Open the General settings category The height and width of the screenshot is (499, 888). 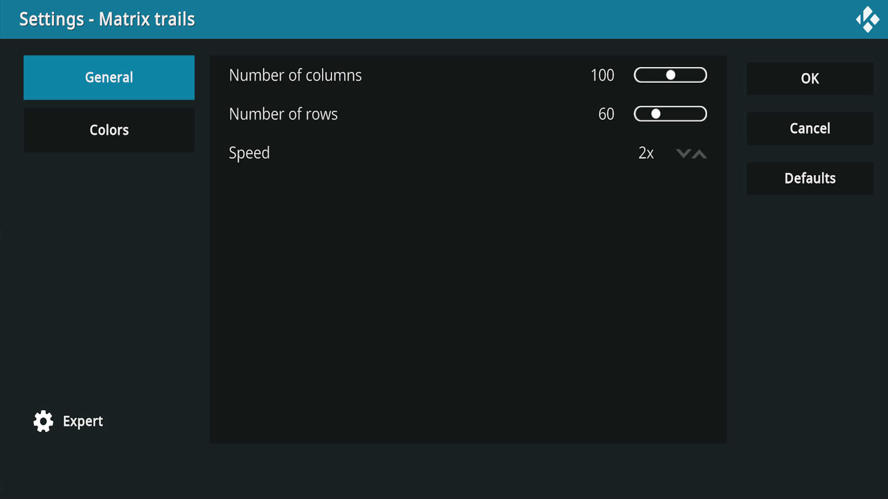point(109,77)
